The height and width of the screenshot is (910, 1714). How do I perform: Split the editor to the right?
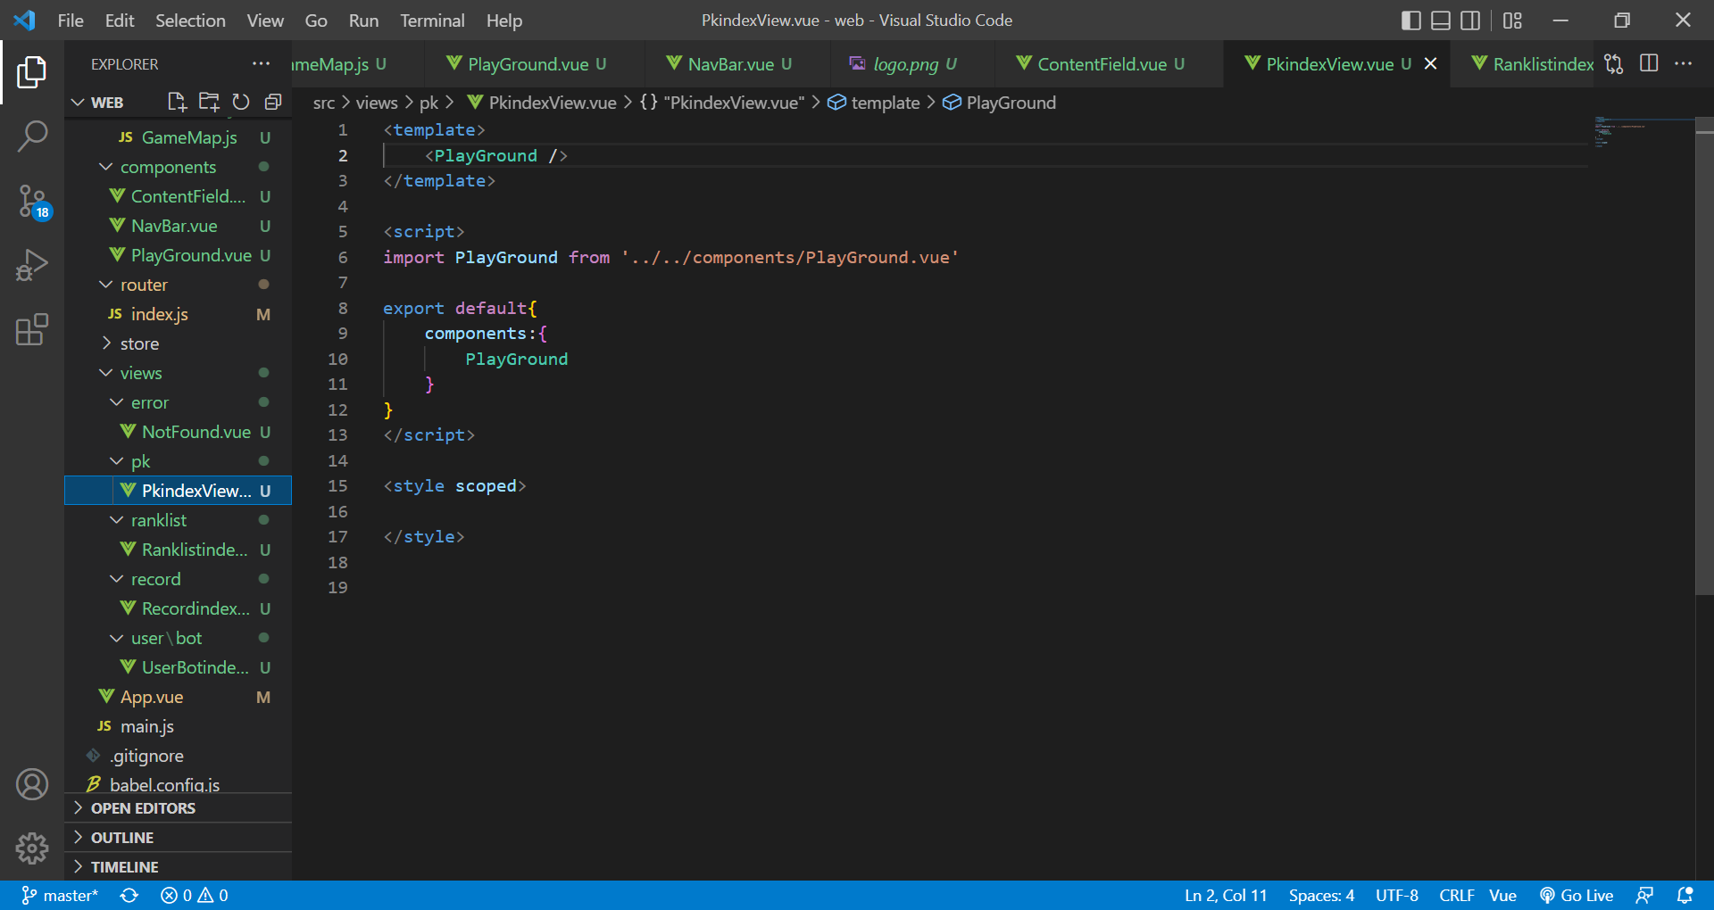point(1649,63)
